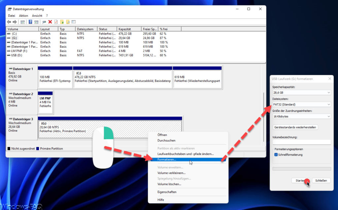This screenshot has width=338, height=210.
Task: Click the folder with green arrow icon
Action: (62, 22)
